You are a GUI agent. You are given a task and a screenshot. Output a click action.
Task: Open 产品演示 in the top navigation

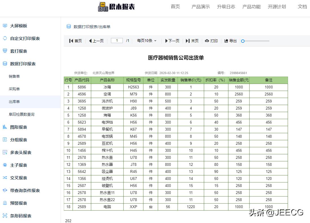(200, 7)
